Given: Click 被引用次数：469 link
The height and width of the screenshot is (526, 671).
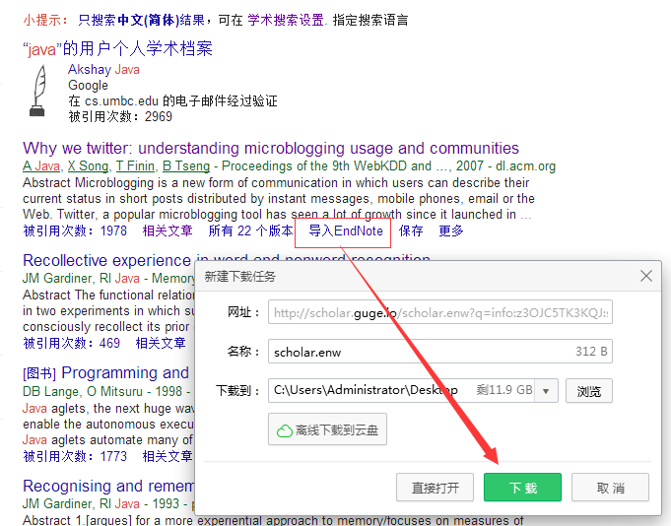Looking at the screenshot, I should (72, 343).
